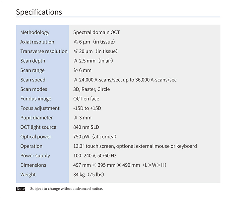This screenshot has width=232, height=198.
Task: Click the black Note badge
Action: (21, 189)
